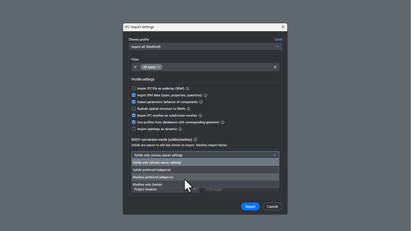411x231 pixels.
Task: Remove the All types filter chip
Action: click(158, 67)
